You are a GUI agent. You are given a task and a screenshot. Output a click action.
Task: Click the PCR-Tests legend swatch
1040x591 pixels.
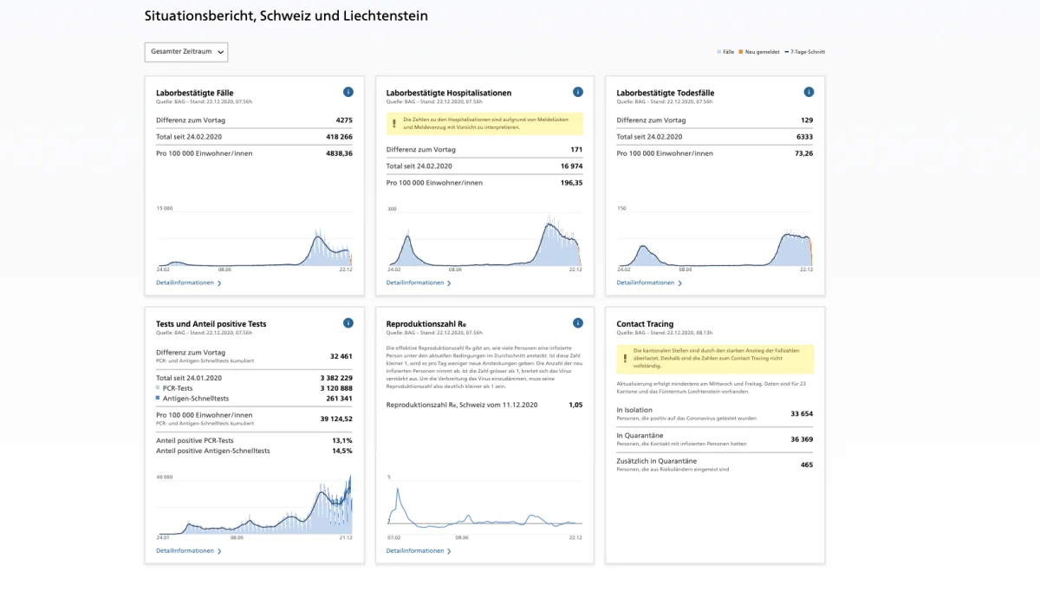[x=159, y=389]
